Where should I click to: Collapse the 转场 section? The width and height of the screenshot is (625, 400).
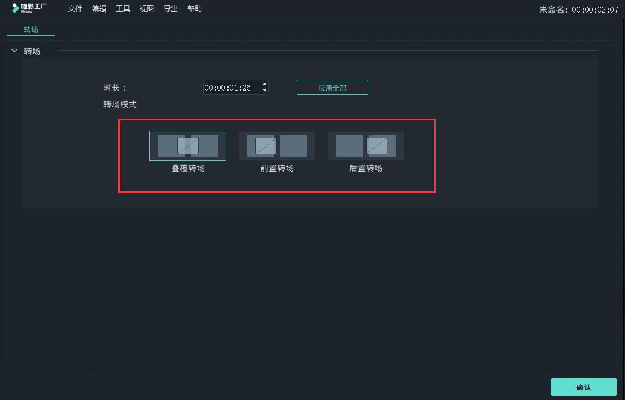(x=14, y=51)
